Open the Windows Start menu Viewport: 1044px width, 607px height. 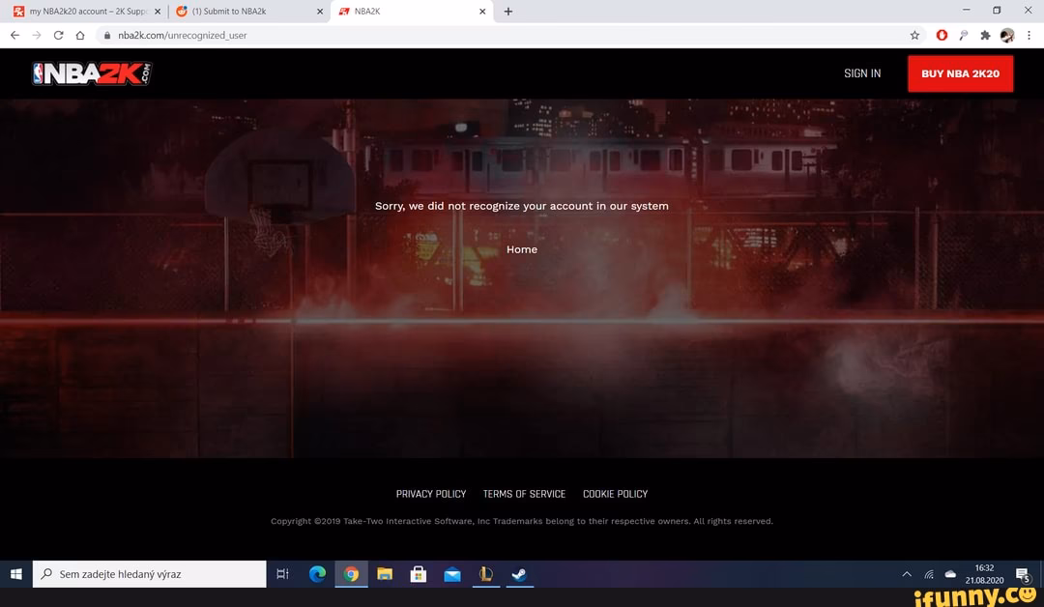click(x=16, y=574)
